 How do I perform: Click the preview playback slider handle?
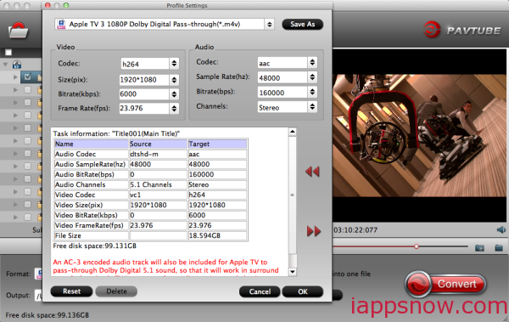(x=417, y=246)
